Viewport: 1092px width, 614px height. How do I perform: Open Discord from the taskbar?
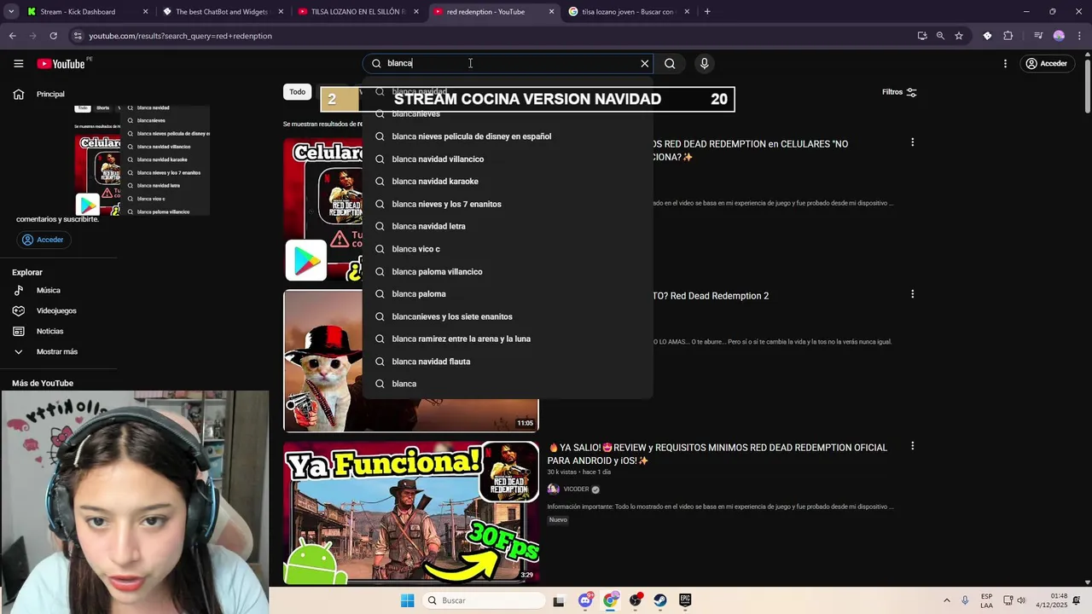[585, 600]
